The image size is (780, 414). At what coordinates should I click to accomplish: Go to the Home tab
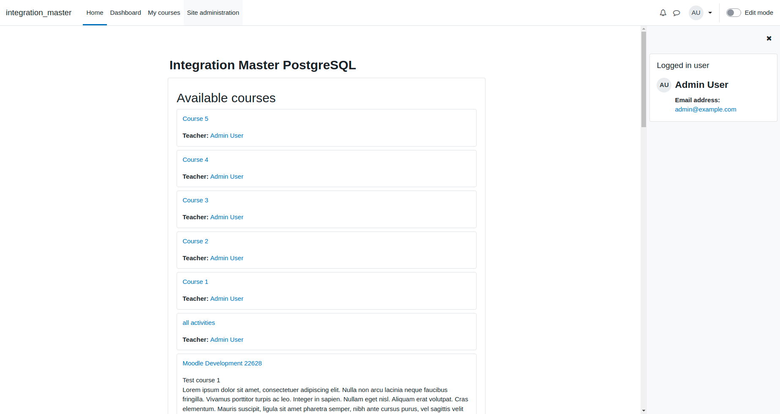click(x=95, y=13)
